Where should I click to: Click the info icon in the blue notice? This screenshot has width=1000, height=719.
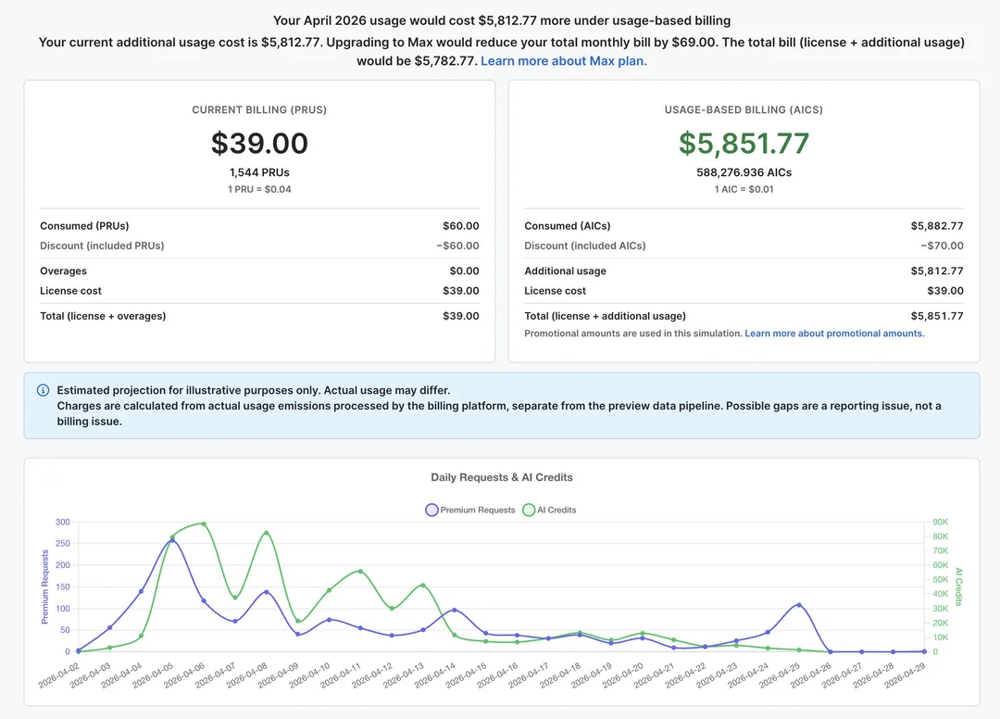(44, 390)
